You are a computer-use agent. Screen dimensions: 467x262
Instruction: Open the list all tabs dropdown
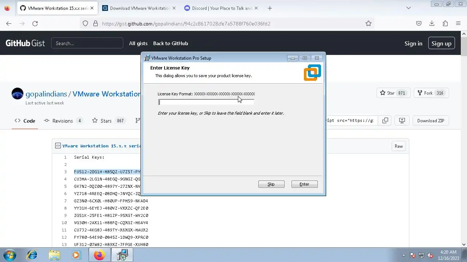point(409,8)
